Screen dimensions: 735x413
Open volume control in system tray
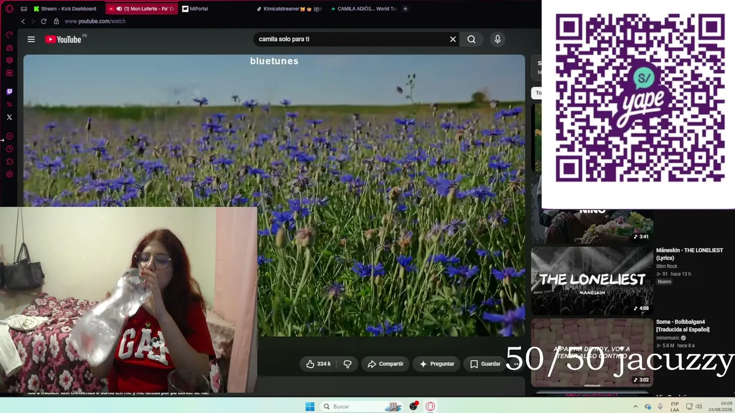pos(699,407)
